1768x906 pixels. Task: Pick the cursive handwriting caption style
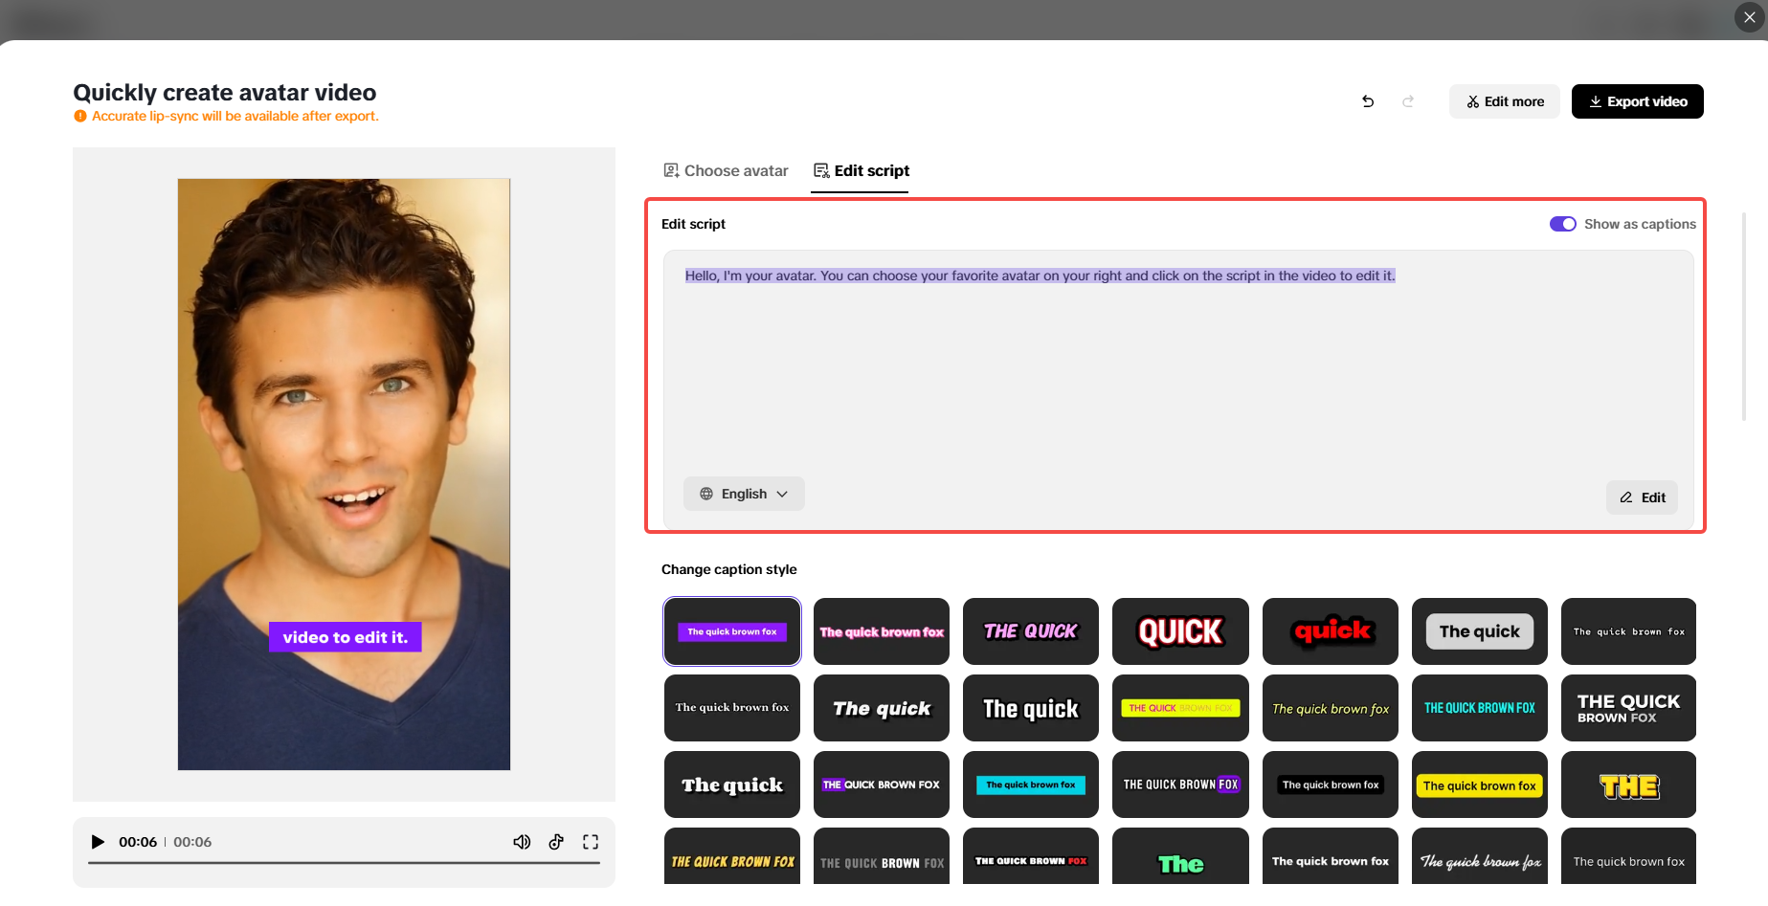coord(1480,856)
